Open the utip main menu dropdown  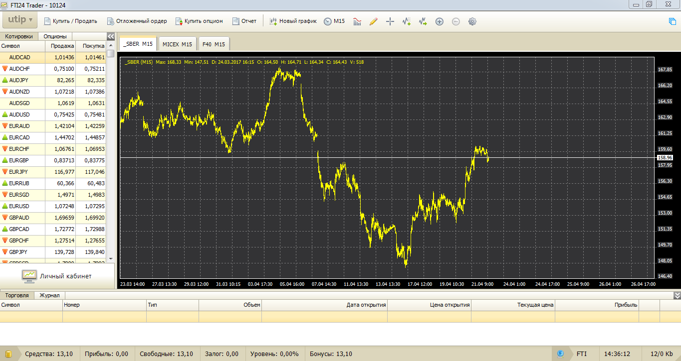(19, 20)
